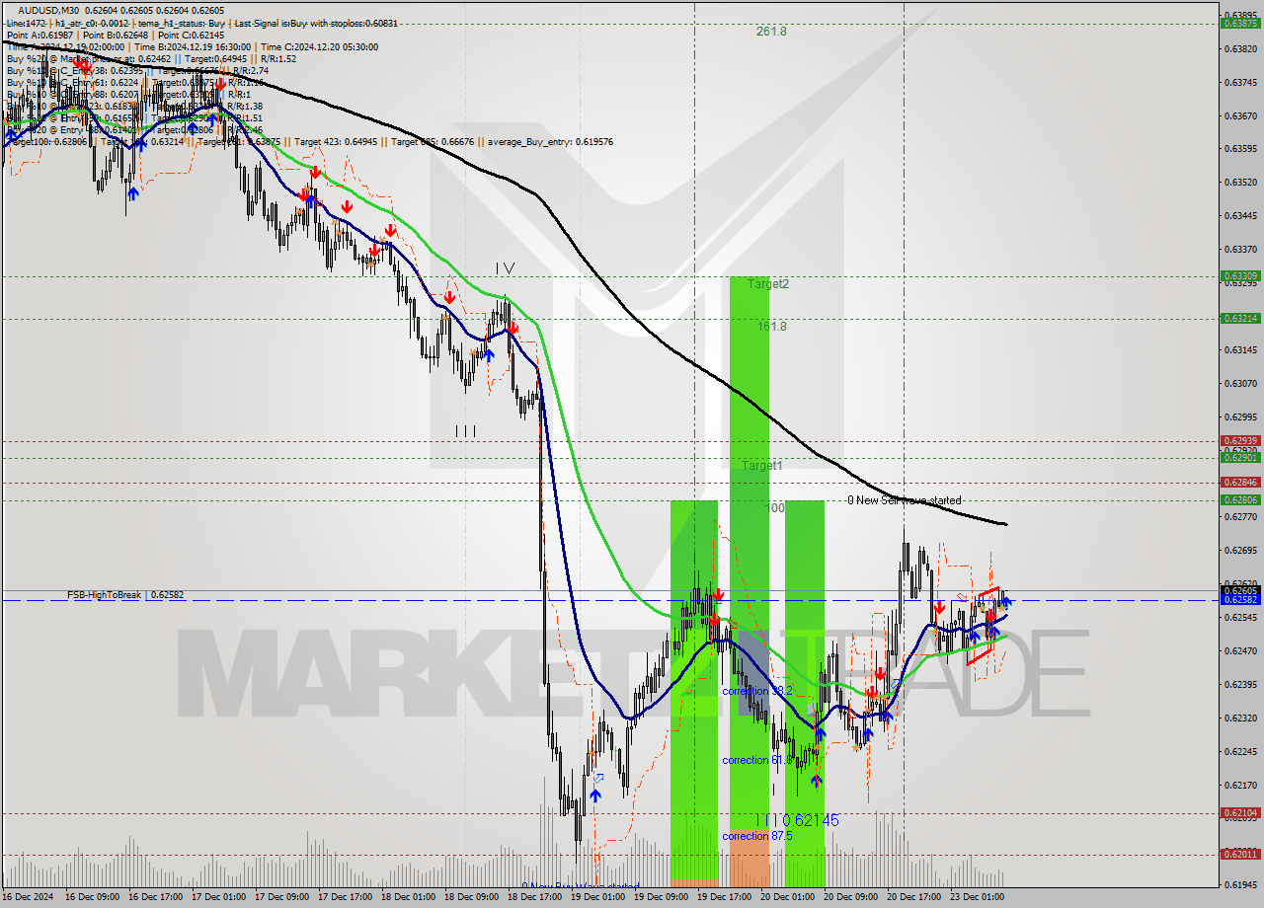Viewport: 1264px width, 908px height.
Task: Click the "correction 61.8" label
Action: (x=755, y=760)
